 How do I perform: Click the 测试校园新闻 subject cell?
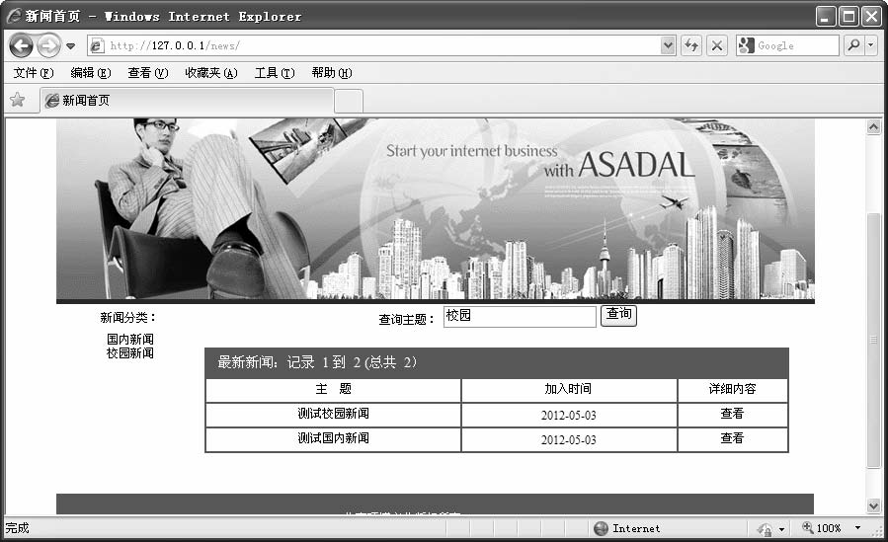pyautogui.click(x=333, y=414)
